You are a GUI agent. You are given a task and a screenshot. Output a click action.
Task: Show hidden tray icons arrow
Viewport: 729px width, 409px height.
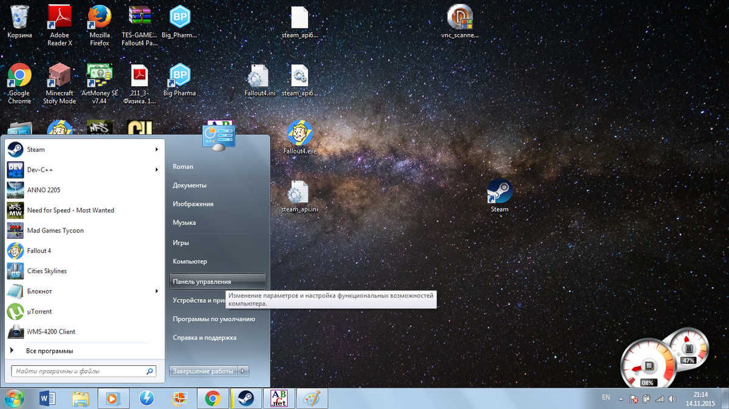coord(621,399)
